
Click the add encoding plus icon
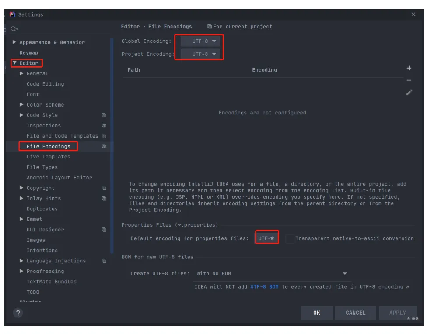(x=409, y=68)
